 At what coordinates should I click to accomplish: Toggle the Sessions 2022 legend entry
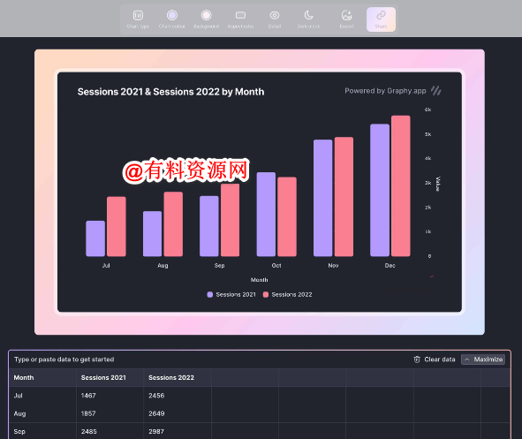(287, 294)
